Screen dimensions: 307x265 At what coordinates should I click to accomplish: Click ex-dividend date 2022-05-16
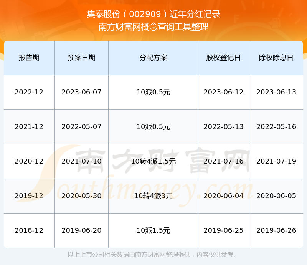tap(276, 127)
